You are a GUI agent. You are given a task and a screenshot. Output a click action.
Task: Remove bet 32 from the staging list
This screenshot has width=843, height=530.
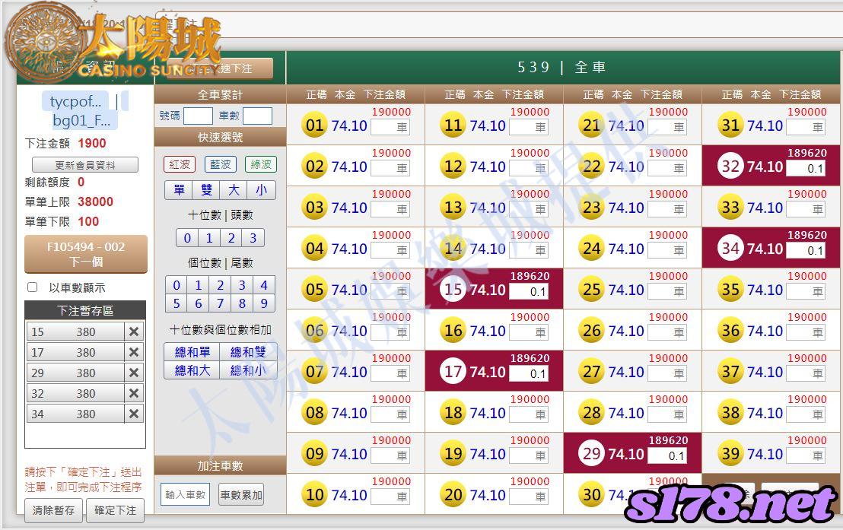134,393
